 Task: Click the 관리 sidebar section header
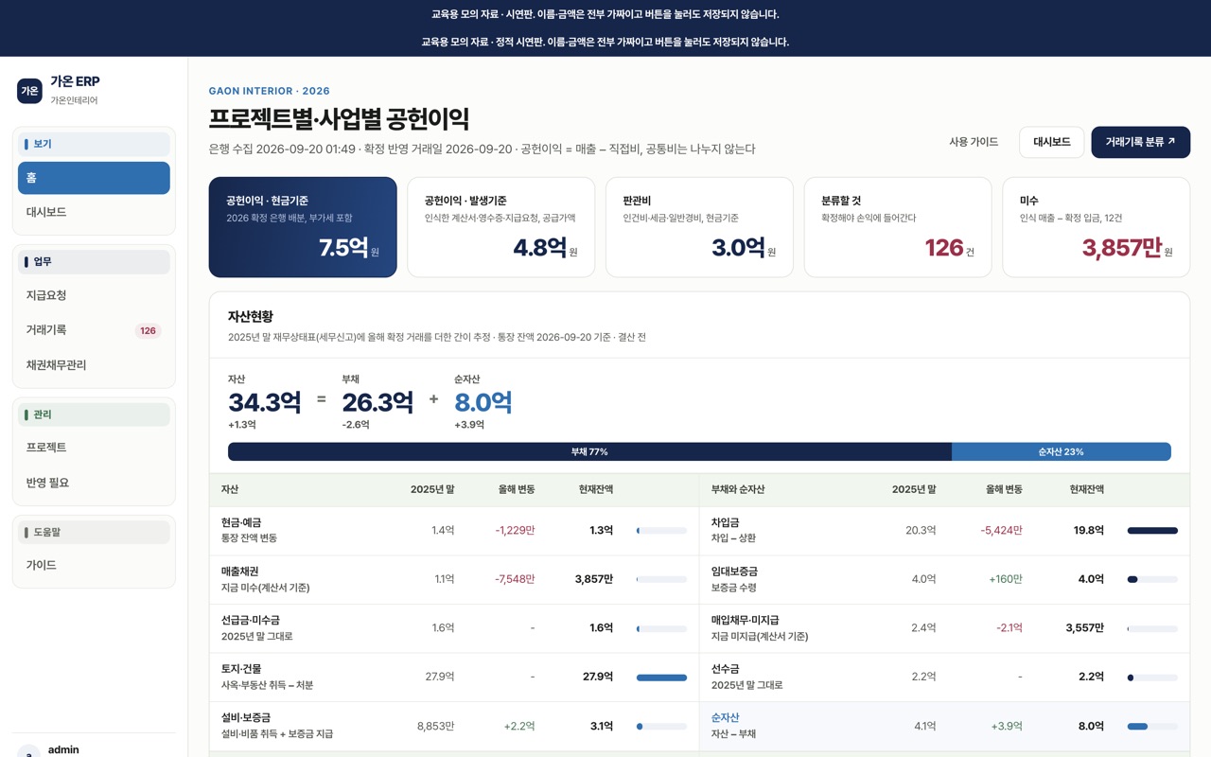click(x=94, y=414)
